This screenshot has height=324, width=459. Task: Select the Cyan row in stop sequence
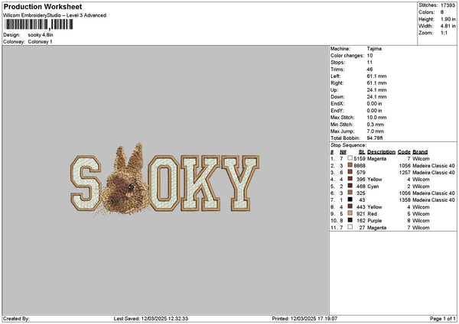point(392,186)
